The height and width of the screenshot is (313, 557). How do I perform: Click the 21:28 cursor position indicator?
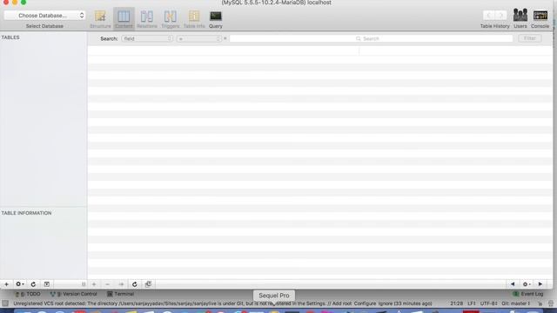point(456,303)
